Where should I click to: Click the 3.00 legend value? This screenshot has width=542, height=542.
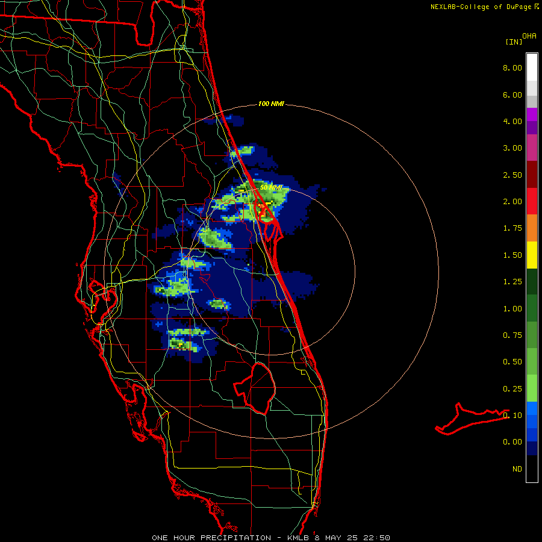click(x=512, y=148)
